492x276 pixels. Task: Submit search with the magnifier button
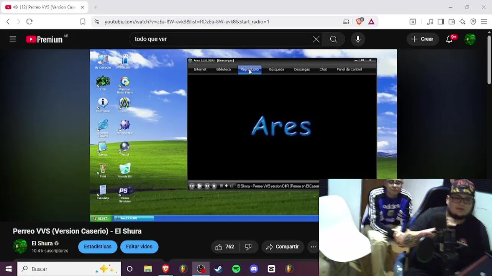333,39
